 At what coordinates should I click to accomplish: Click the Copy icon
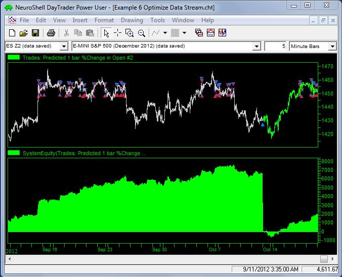(x=78, y=33)
